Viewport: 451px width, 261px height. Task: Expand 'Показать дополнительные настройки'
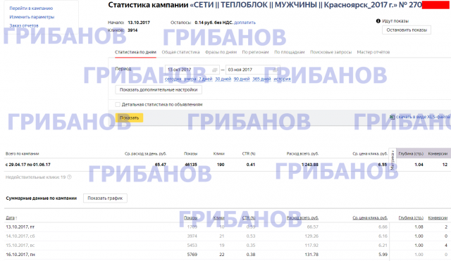pos(159,90)
